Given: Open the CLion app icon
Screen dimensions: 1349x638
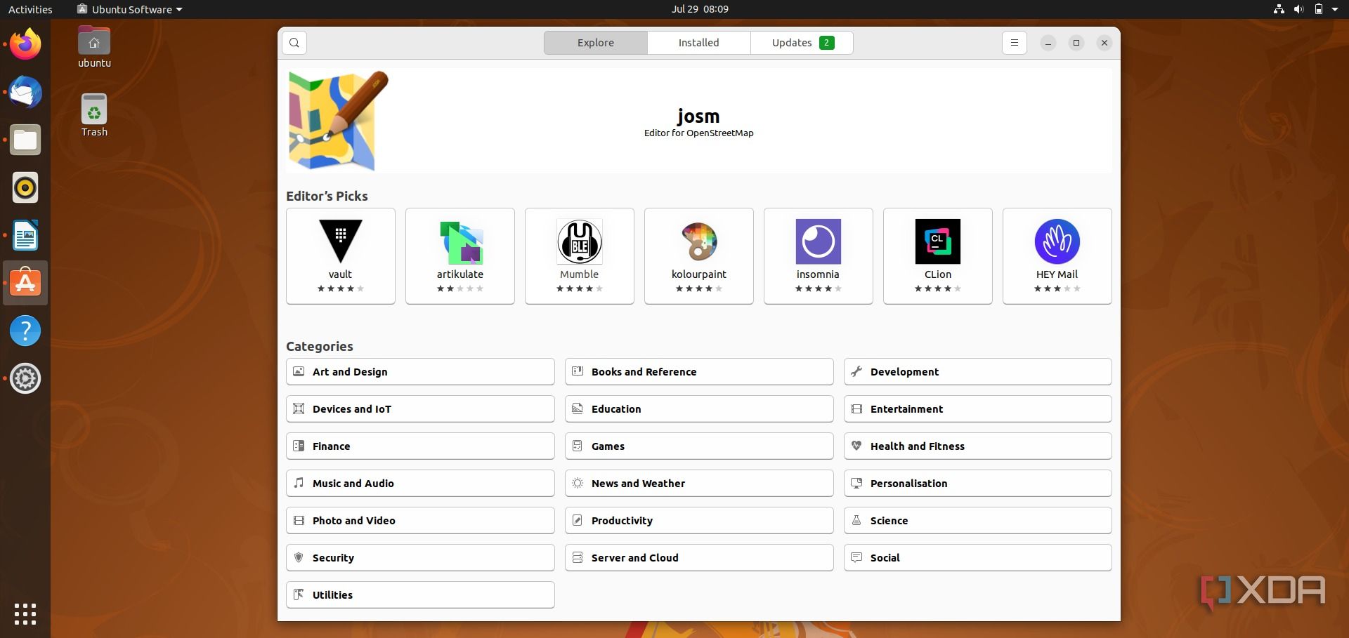Looking at the screenshot, I should coord(938,241).
